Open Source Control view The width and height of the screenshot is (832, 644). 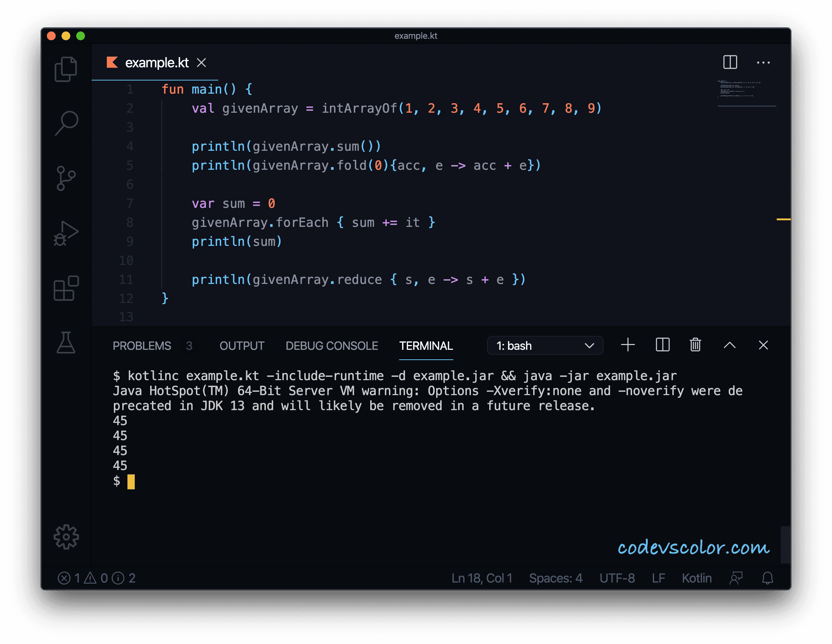[66, 178]
